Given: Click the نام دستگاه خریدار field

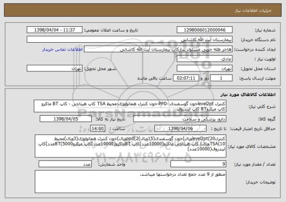Looking at the screenshot, I should (130, 40).
